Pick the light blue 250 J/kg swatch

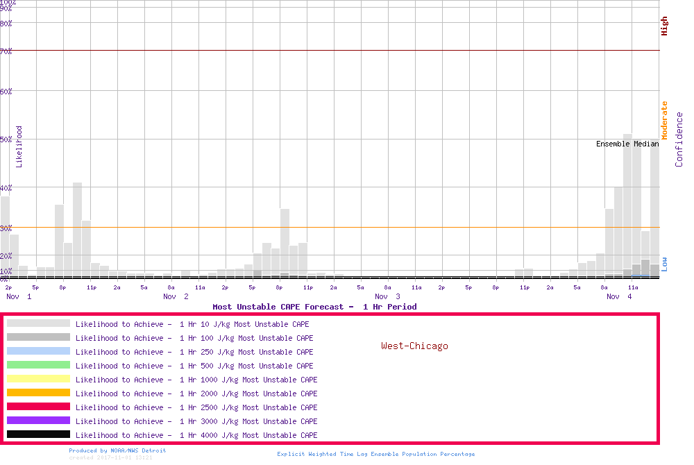38,351
